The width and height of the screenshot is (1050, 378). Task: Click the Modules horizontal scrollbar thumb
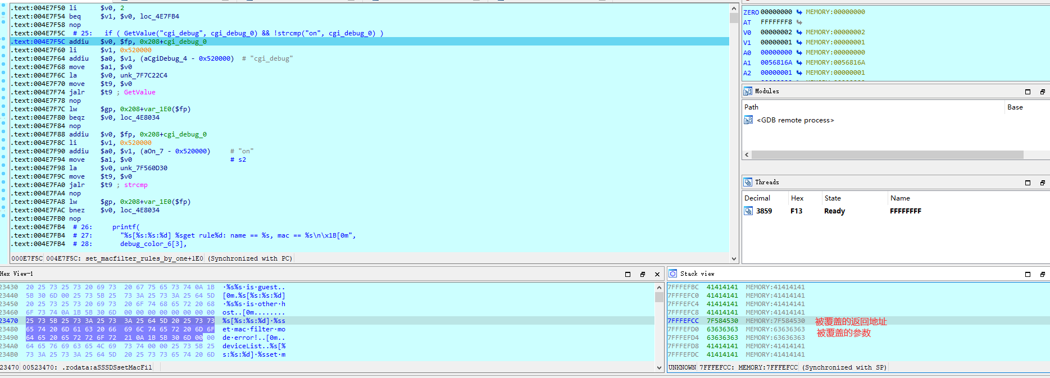888,154
